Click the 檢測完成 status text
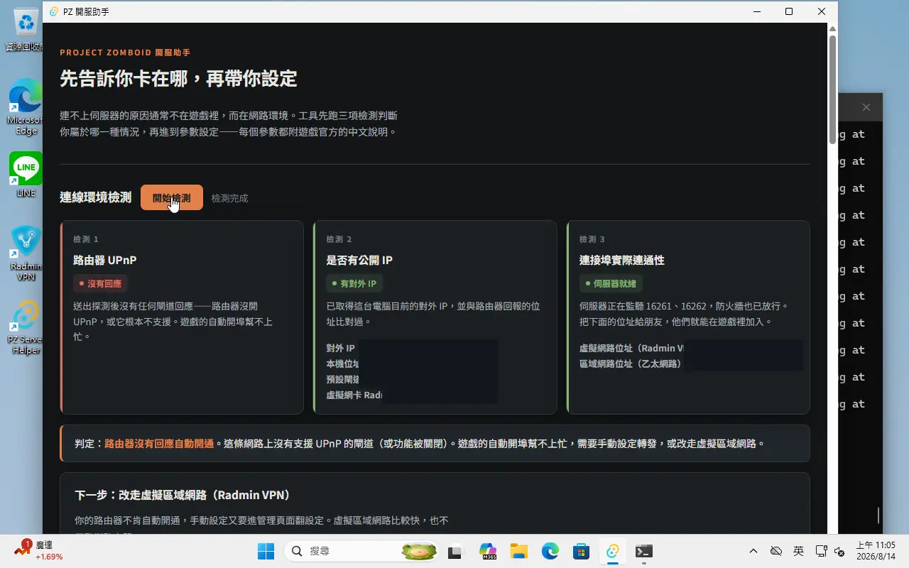Screen dimensions: 909x568 [x=230, y=198]
